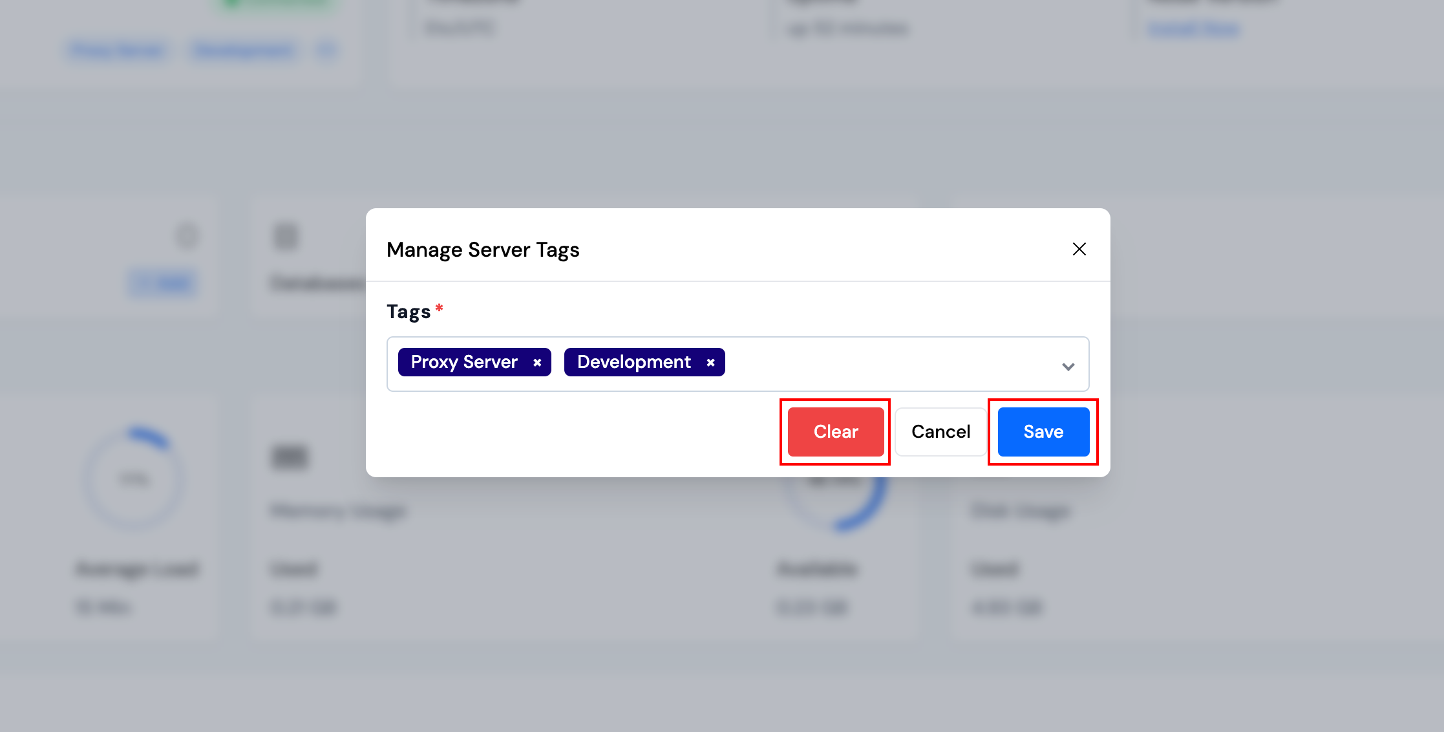Close the Manage Server Tags modal

click(1078, 248)
